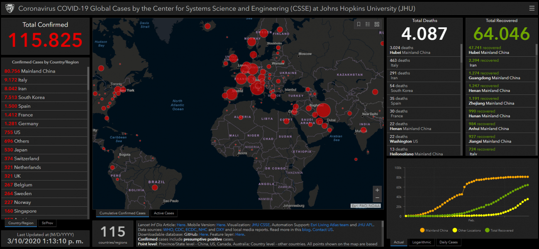Click Washington US entry in deaths list
Screen dimensions: 539x249
click(x=424, y=139)
